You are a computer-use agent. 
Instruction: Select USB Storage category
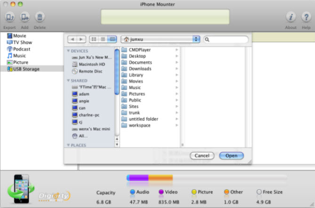pos(32,69)
